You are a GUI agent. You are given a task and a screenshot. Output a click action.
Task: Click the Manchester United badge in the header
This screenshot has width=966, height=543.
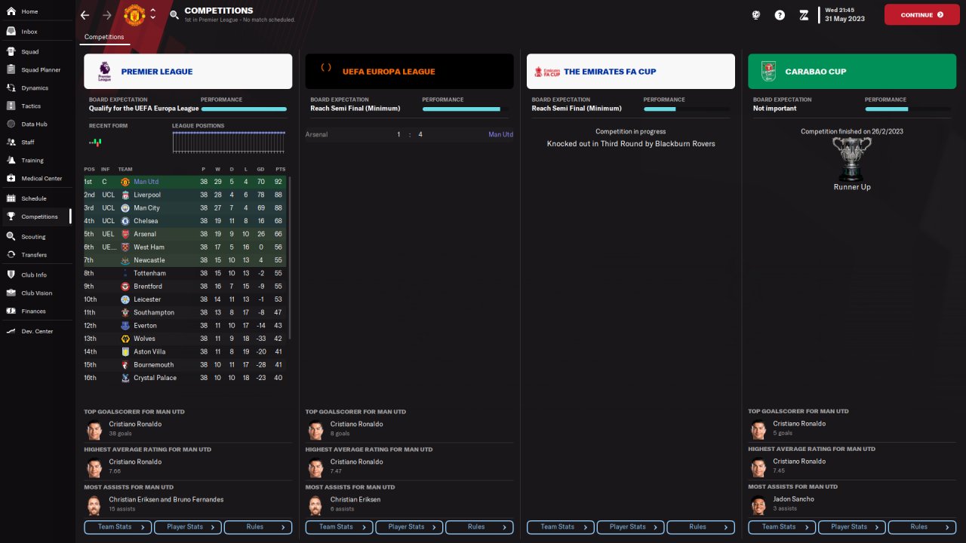(x=134, y=15)
